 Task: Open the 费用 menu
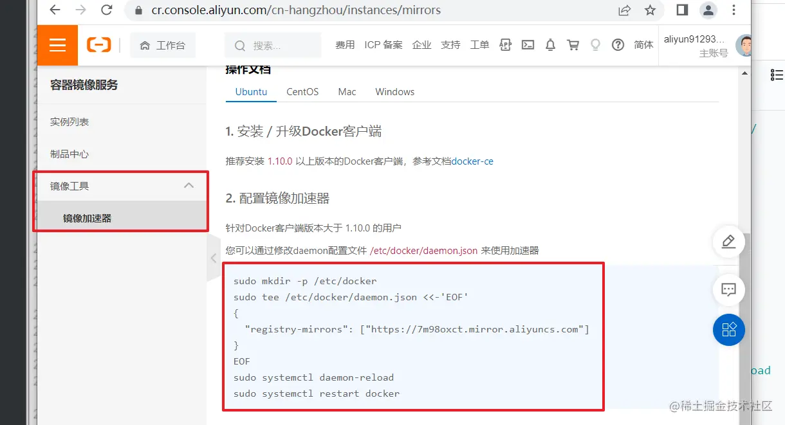[345, 45]
